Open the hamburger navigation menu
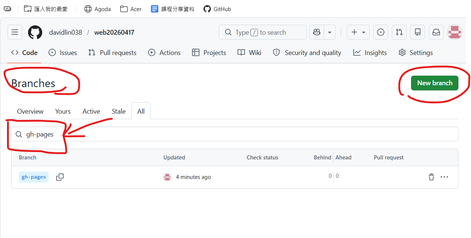Viewport: 471px width, 238px height. click(x=15, y=32)
